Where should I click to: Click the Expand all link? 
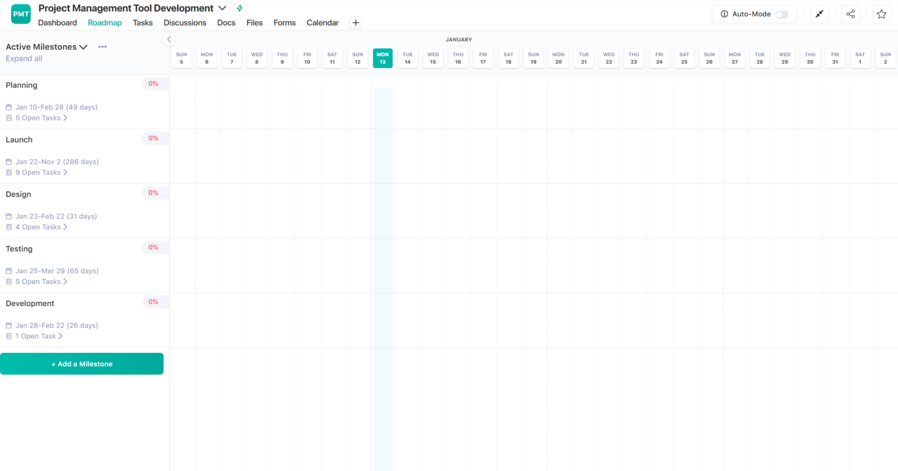point(24,59)
